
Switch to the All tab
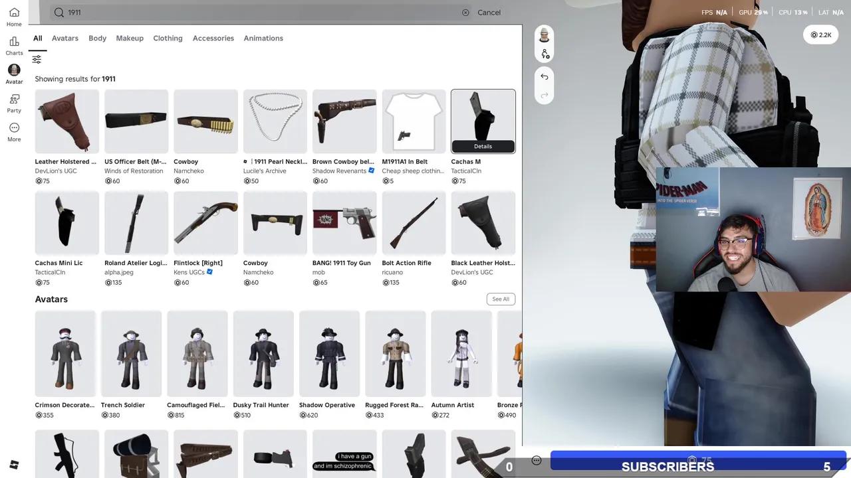38,39
